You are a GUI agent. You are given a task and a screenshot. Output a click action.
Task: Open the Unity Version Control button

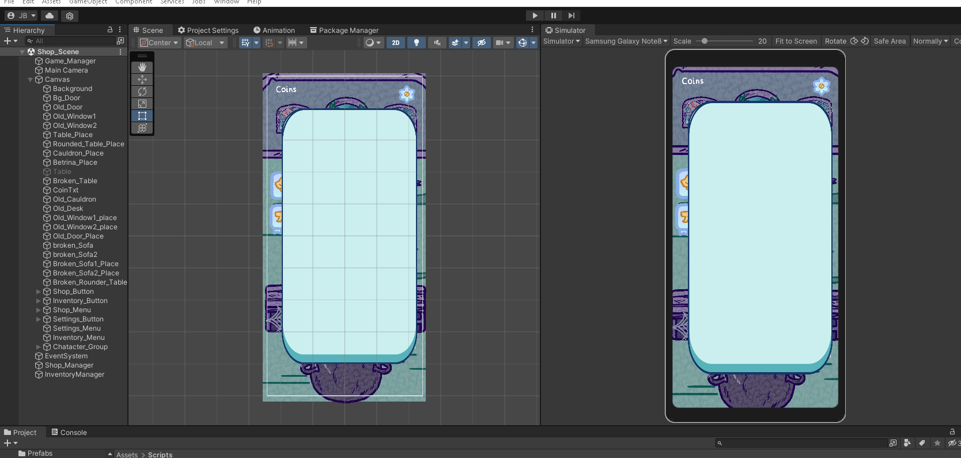[69, 16]
